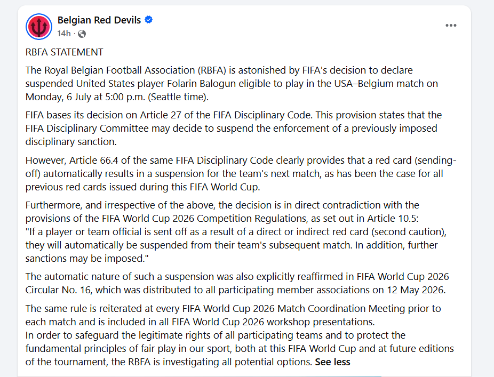Click the 'Circular No. 16' text
The width and height of the screenshot is (494, 377).
(58, 290)
